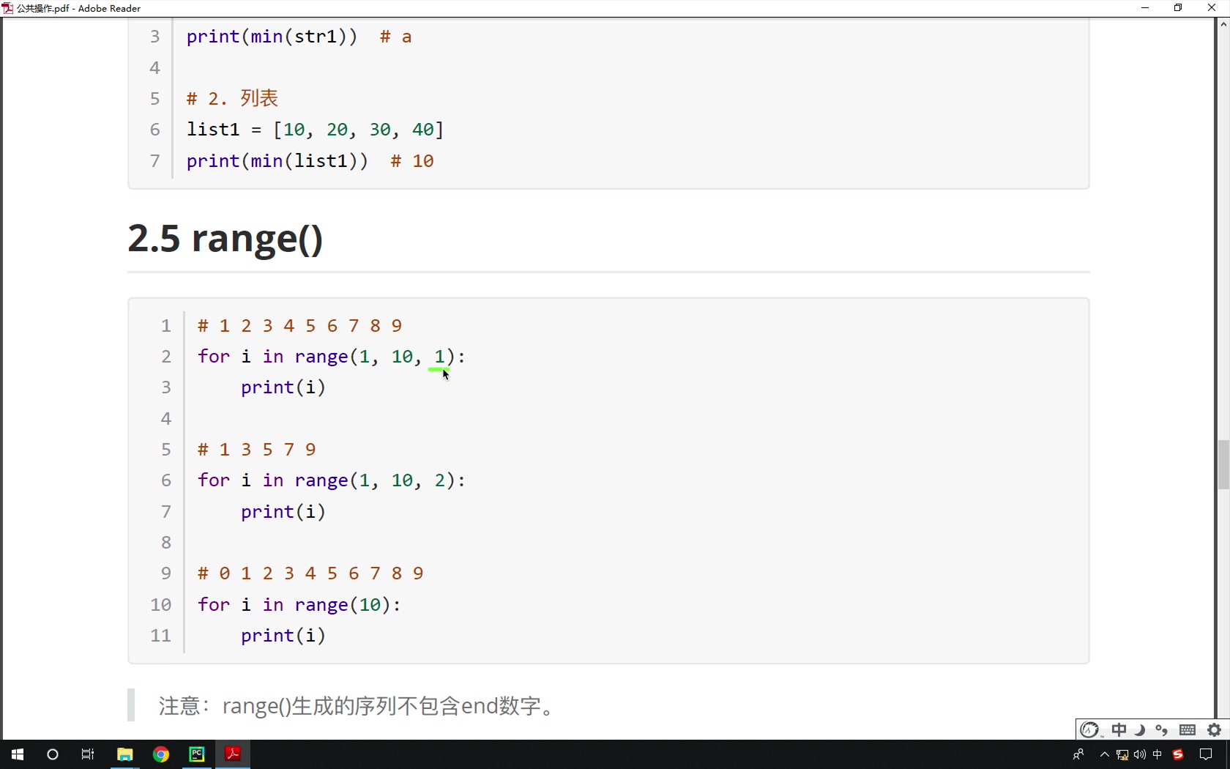Viewport: 1230px width, 769px height.
Task: Click the volume speaker icon
Action: click(x=1140, y=754)
